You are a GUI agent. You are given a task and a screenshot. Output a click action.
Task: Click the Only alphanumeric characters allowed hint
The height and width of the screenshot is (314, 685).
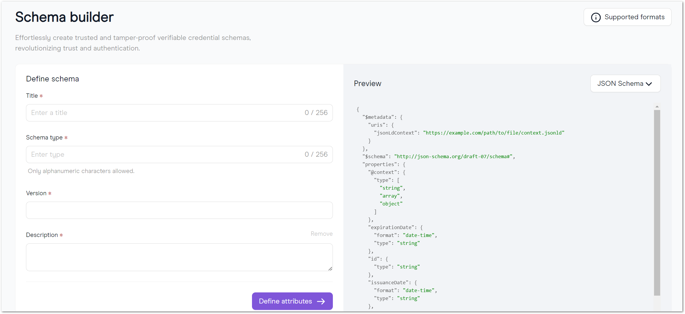[x=81, y=171]
